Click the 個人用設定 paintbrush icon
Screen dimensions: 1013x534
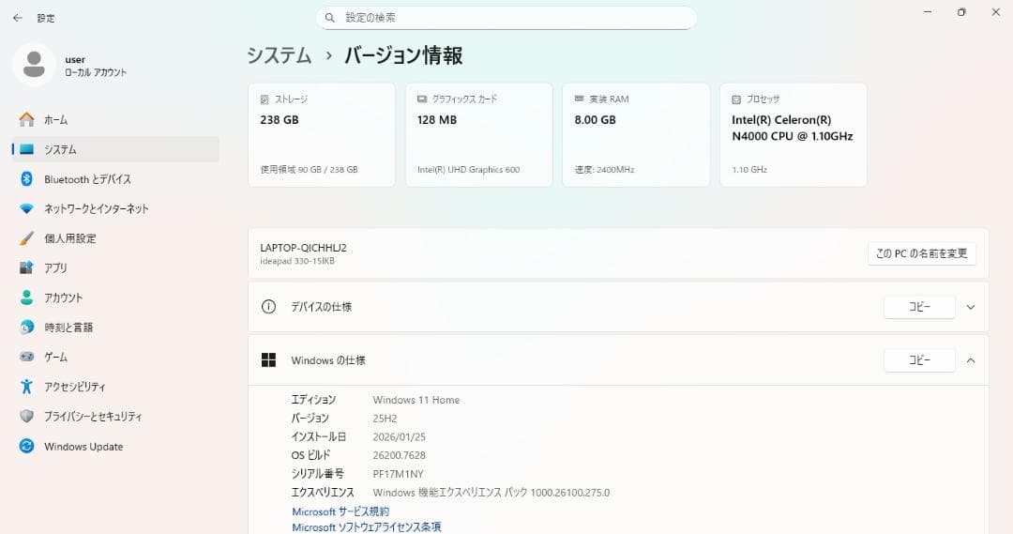click(26, 238)
